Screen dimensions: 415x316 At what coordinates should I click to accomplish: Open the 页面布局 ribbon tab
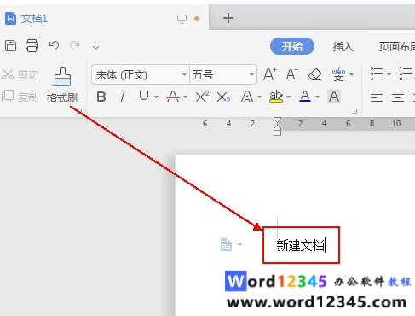click(397, 46)
